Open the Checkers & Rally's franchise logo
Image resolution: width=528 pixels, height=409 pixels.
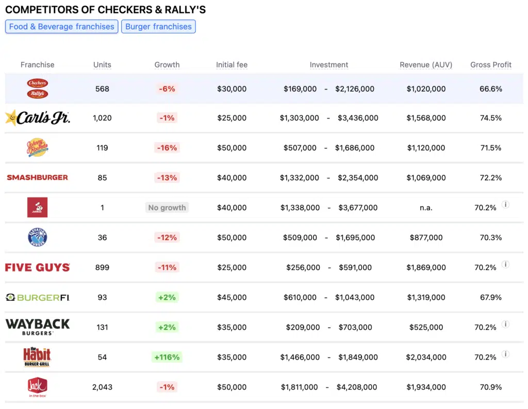[x=37, y=89]
